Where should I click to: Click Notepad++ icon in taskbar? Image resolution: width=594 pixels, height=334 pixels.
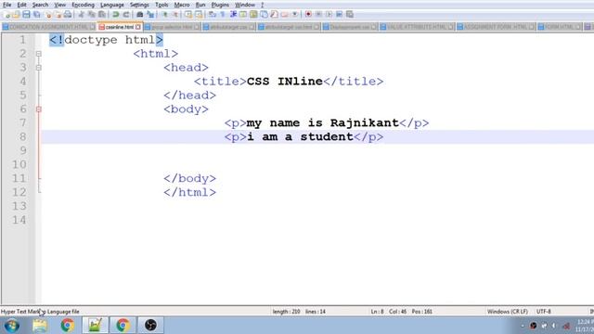click(x=95, y=326)
